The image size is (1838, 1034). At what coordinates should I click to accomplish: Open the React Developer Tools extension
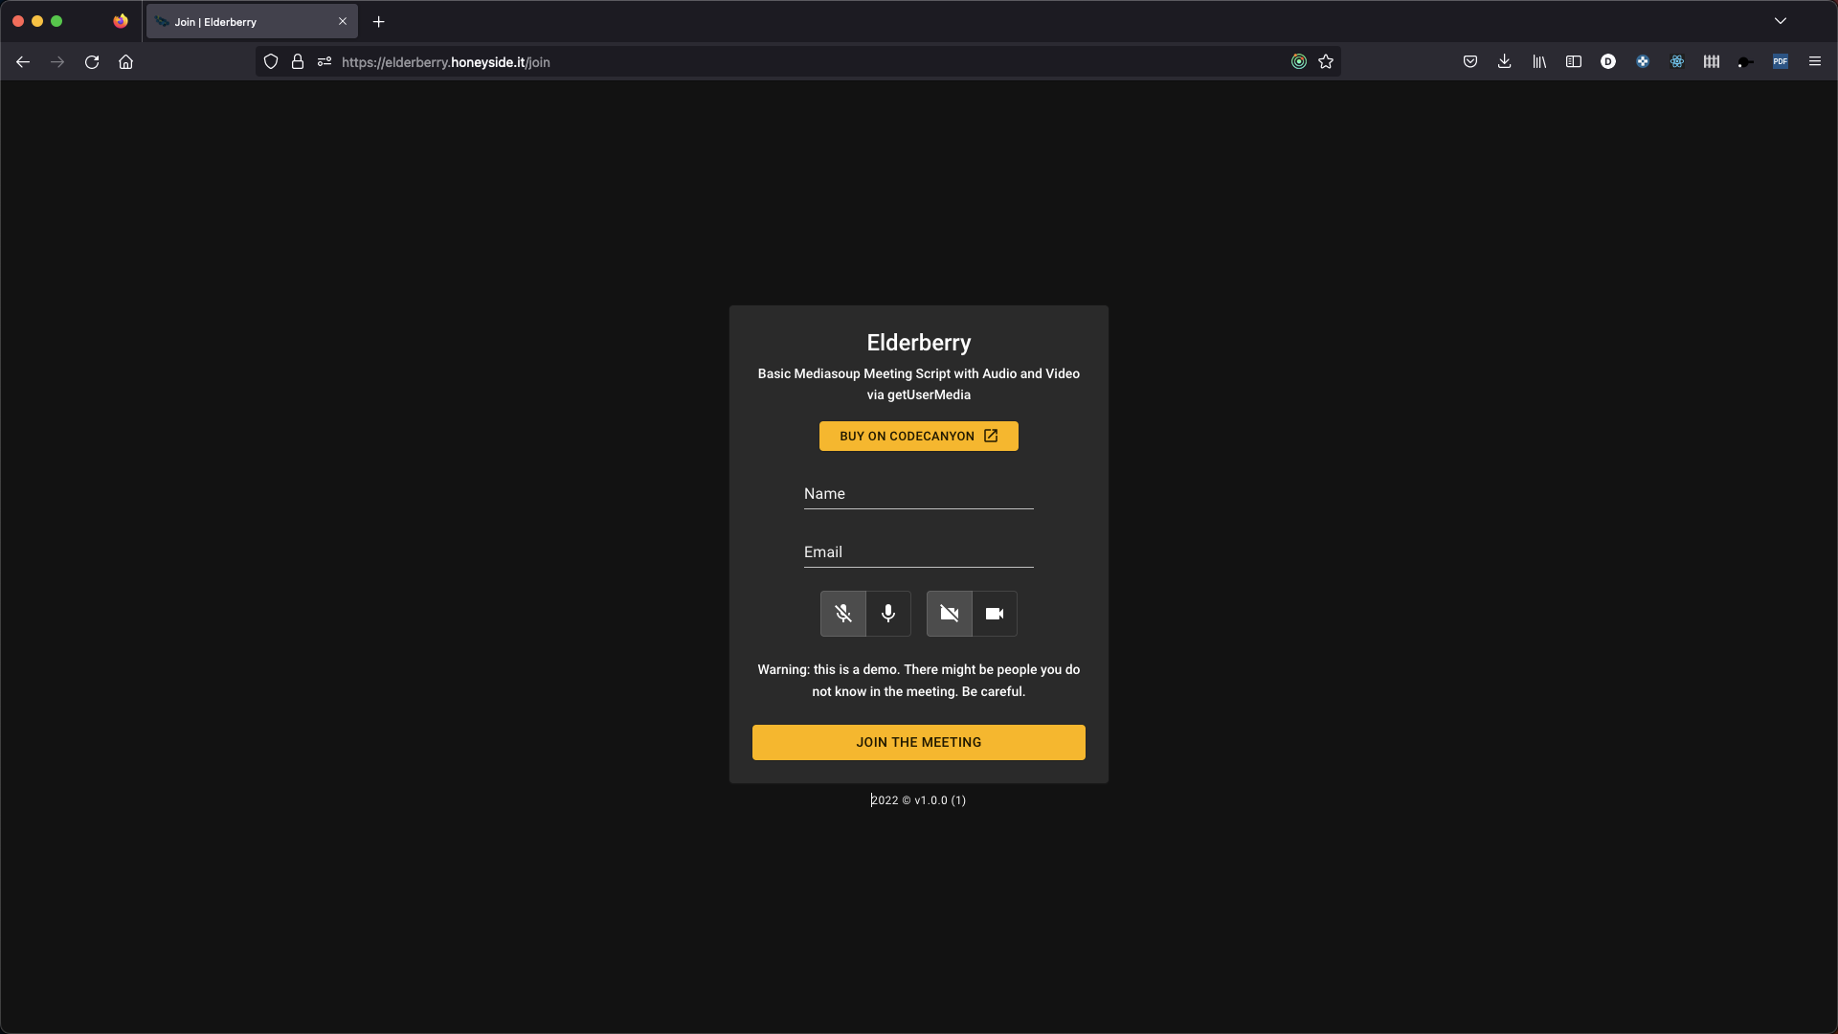point(1676,61)
